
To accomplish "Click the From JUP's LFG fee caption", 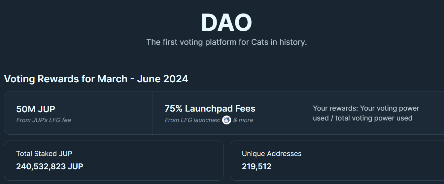I will pyautogui.click(x=44, y=120).
